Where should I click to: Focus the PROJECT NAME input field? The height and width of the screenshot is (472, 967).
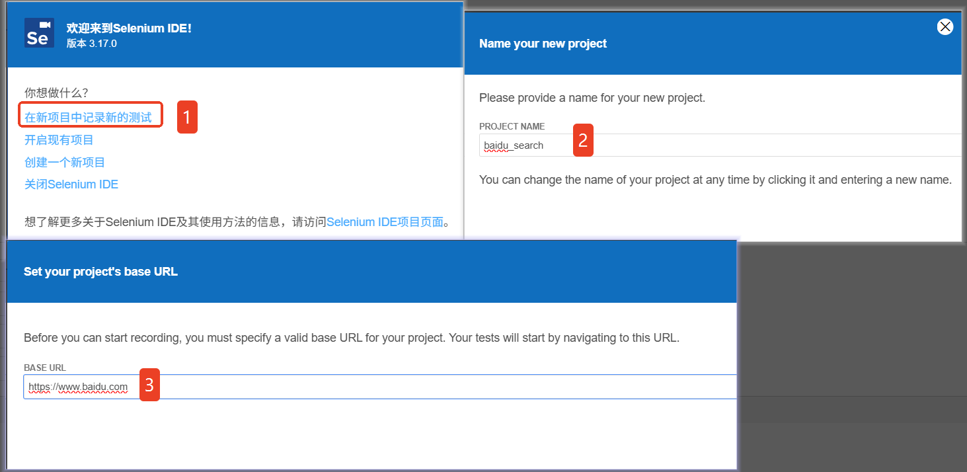[720, 145]
